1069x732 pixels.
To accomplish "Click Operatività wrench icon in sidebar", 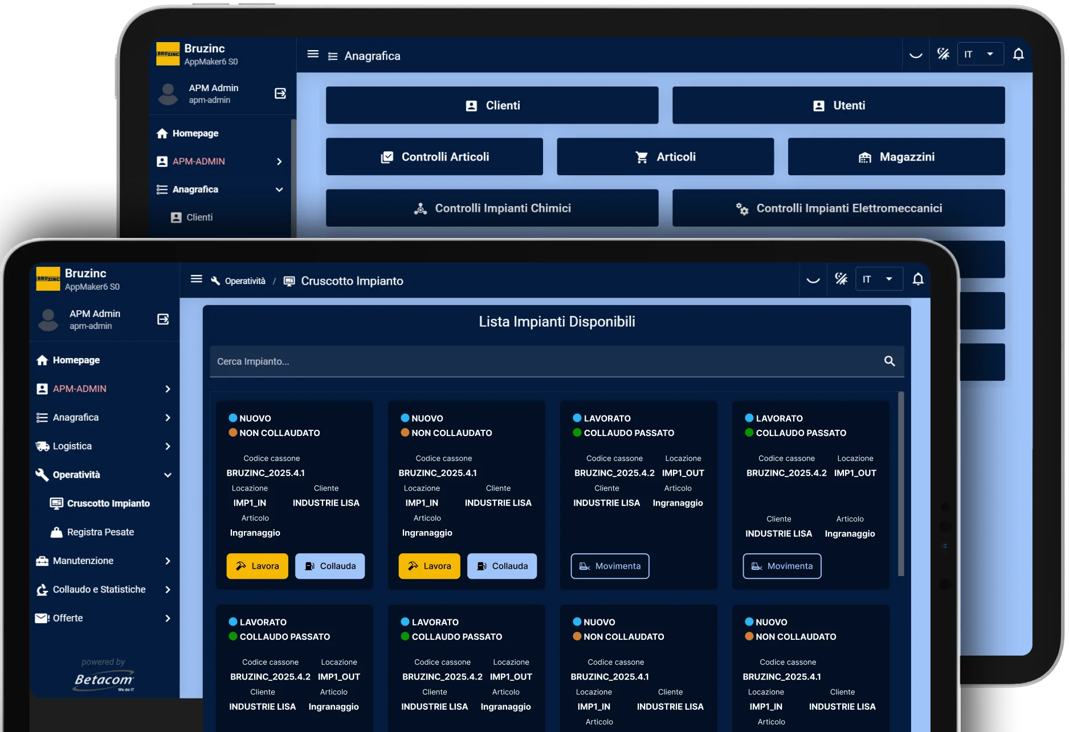I will pos(42,475).
